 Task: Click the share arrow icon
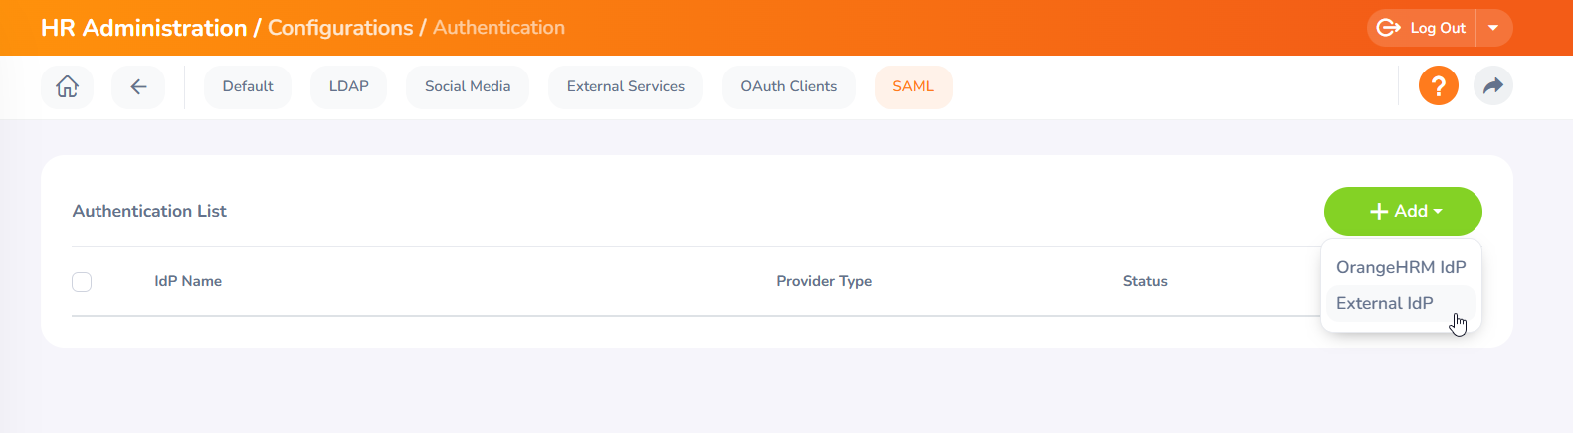point(1492,86)
